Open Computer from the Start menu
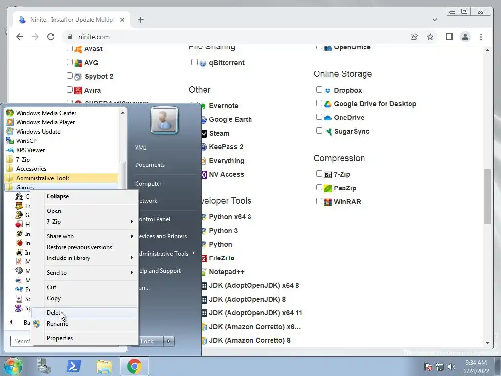 [x=148, y=184]
